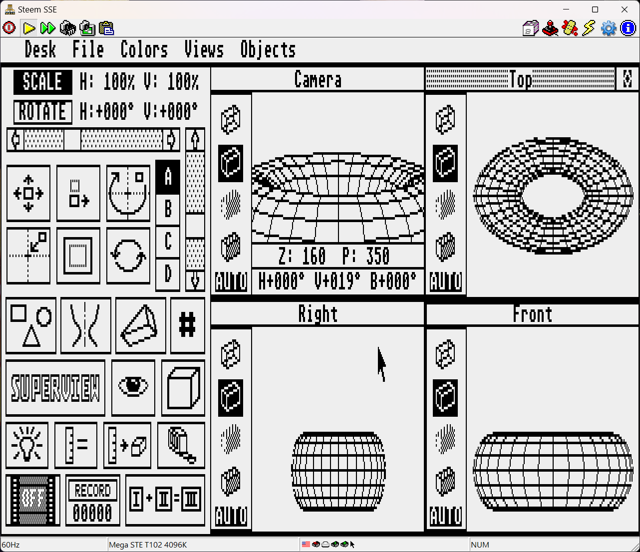Select the extrude tool
Image resolution: width=640 pixels, height=552 pixels.
click(x=140, y=325)
